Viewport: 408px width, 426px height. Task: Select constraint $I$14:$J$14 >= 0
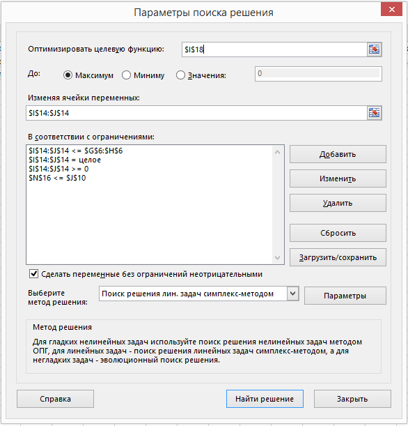pyautogui.click(x=58, y=169)
